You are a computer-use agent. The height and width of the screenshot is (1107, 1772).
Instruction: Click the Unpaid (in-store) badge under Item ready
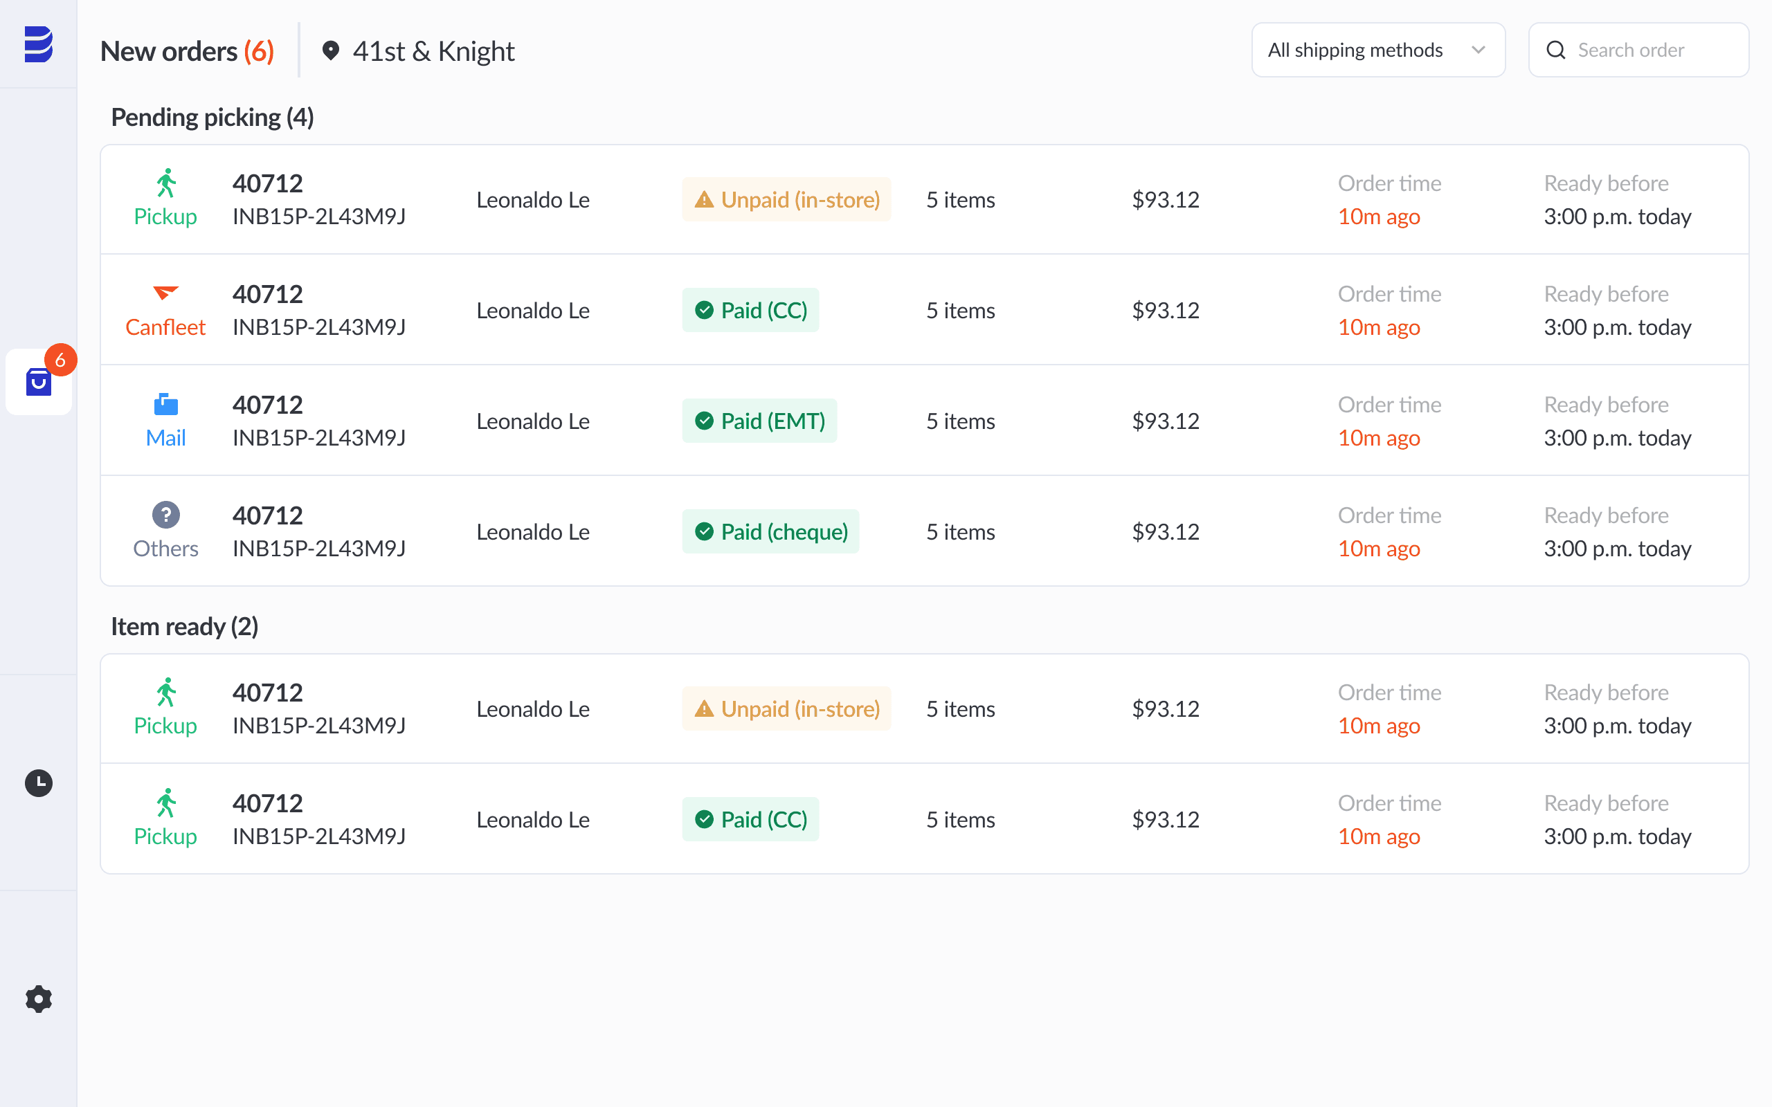[786, 708]
